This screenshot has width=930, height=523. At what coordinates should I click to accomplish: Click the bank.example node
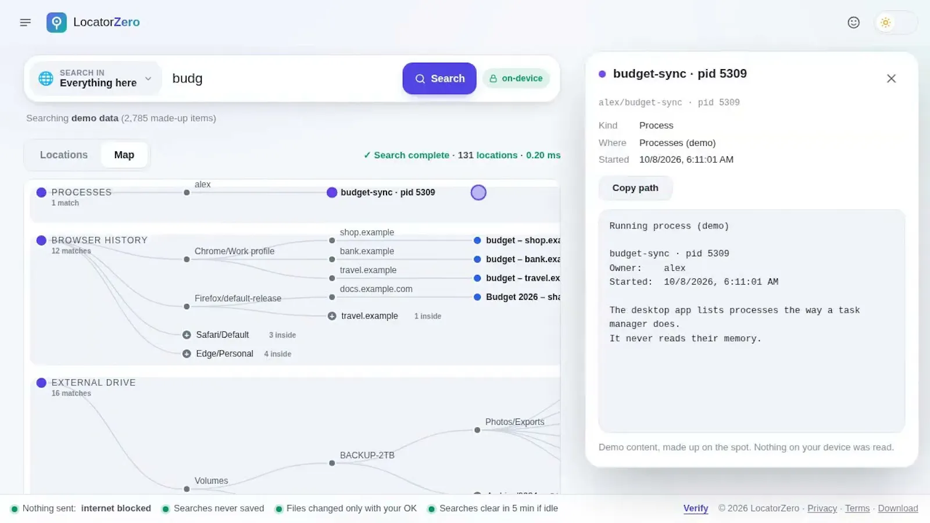(332, 260)
